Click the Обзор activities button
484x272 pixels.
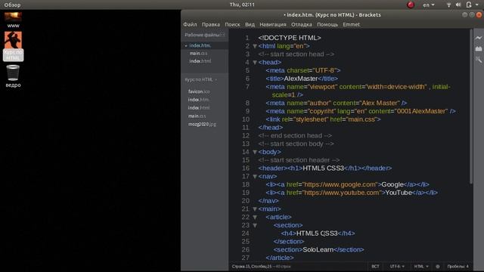click(12, 5)
